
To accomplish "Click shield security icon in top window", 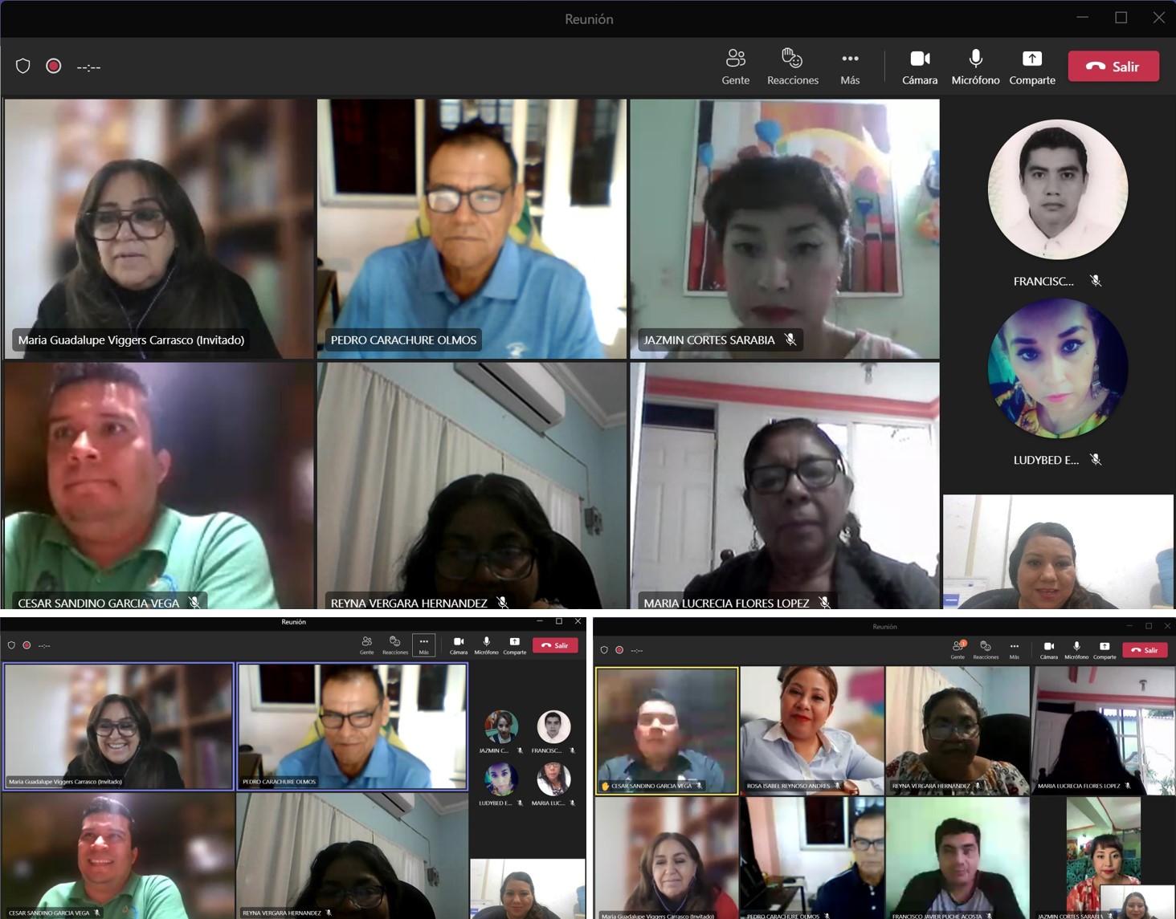I will click(x=23, y=66).
